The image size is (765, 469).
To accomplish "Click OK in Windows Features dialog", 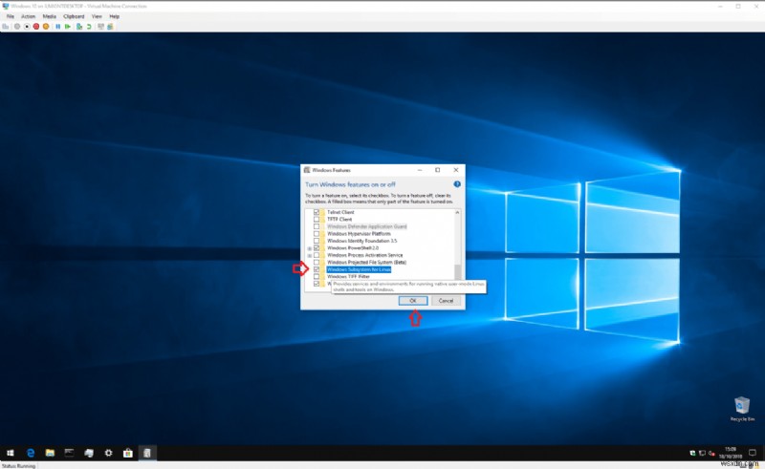I will (413, 301).
